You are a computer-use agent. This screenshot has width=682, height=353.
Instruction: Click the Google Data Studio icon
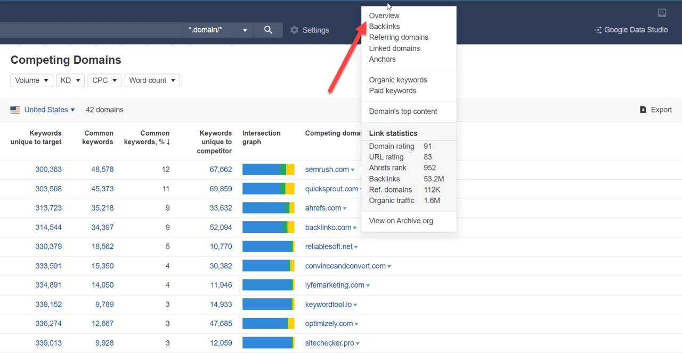[597, 30]
